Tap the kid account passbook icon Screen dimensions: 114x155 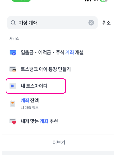(13, 69)
